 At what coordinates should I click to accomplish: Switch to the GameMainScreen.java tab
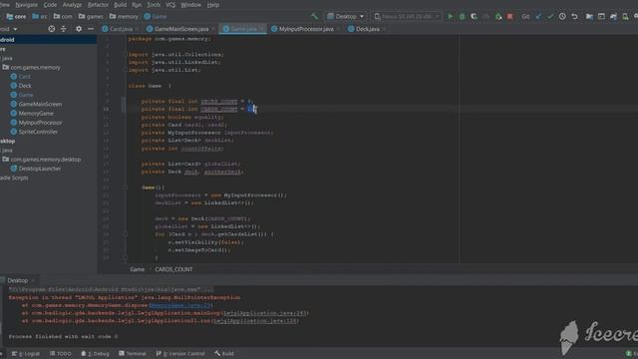click(x=181, y=29)
